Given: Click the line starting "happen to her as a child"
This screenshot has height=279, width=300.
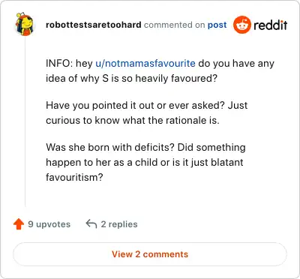Looking at the screenshot, I should (x=145, y=162).
